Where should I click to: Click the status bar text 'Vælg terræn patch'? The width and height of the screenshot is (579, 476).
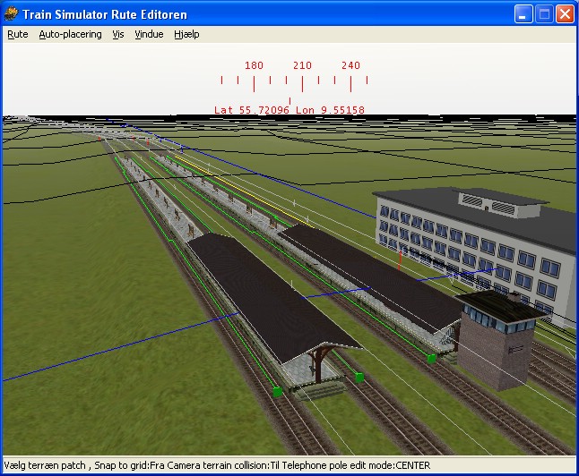[45, 465]
